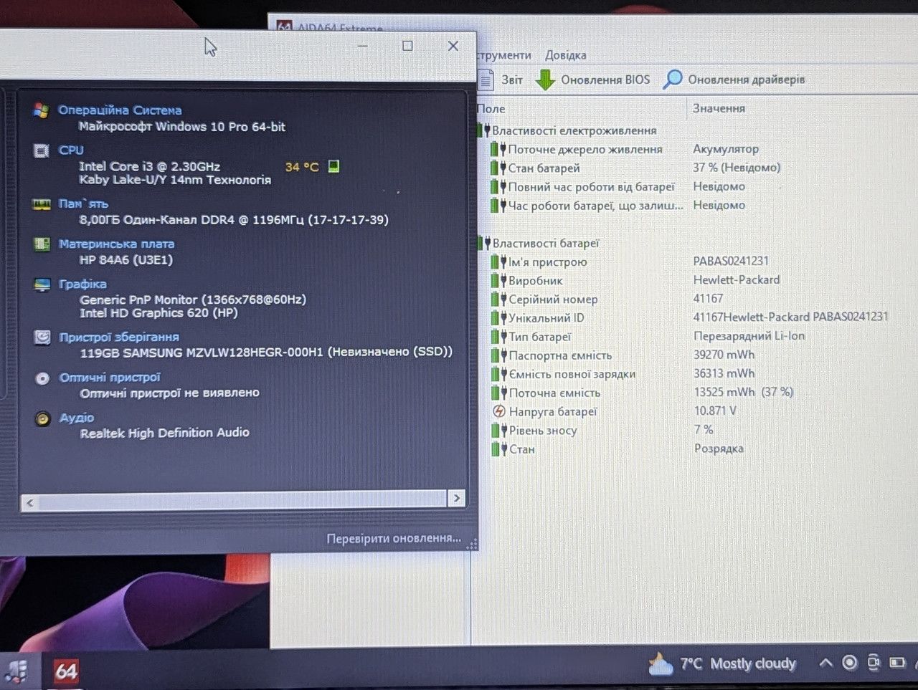Click the green CPU temperature indicator icon
Image resolution: width=918 pixels, height=690 pixels.
click(333, 166)
